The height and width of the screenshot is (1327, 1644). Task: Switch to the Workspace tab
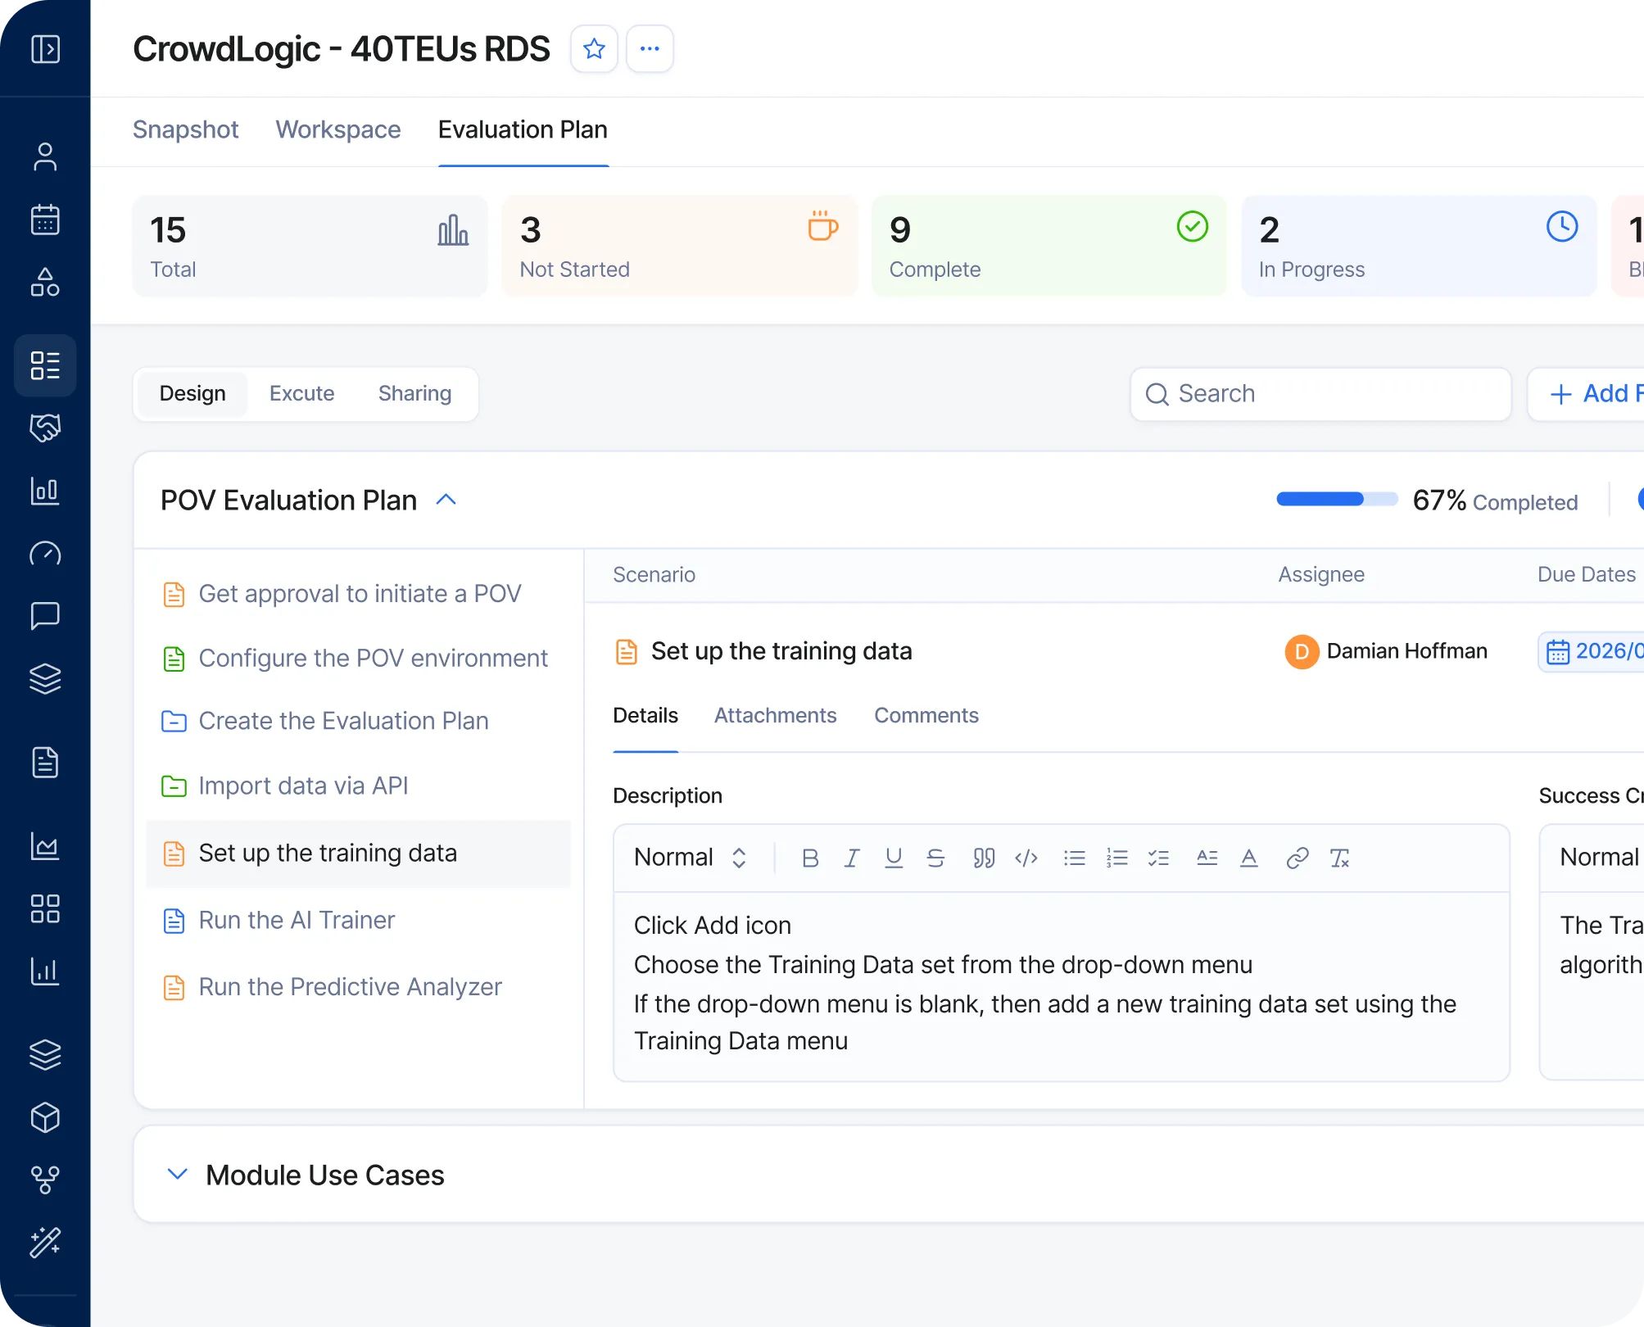337,129
